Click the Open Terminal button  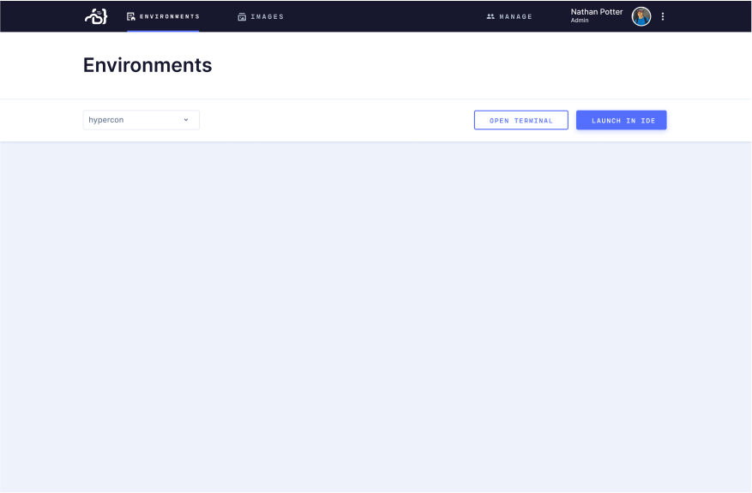[521, 120]
